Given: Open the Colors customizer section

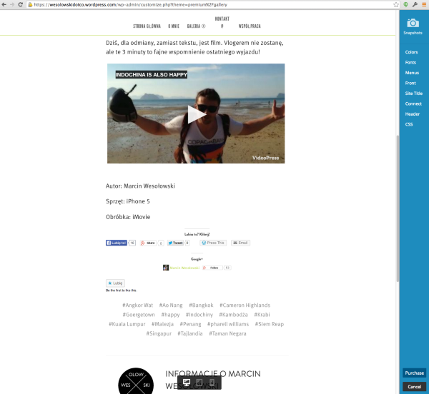Looking at the screenshot, I should click(411, 52).
